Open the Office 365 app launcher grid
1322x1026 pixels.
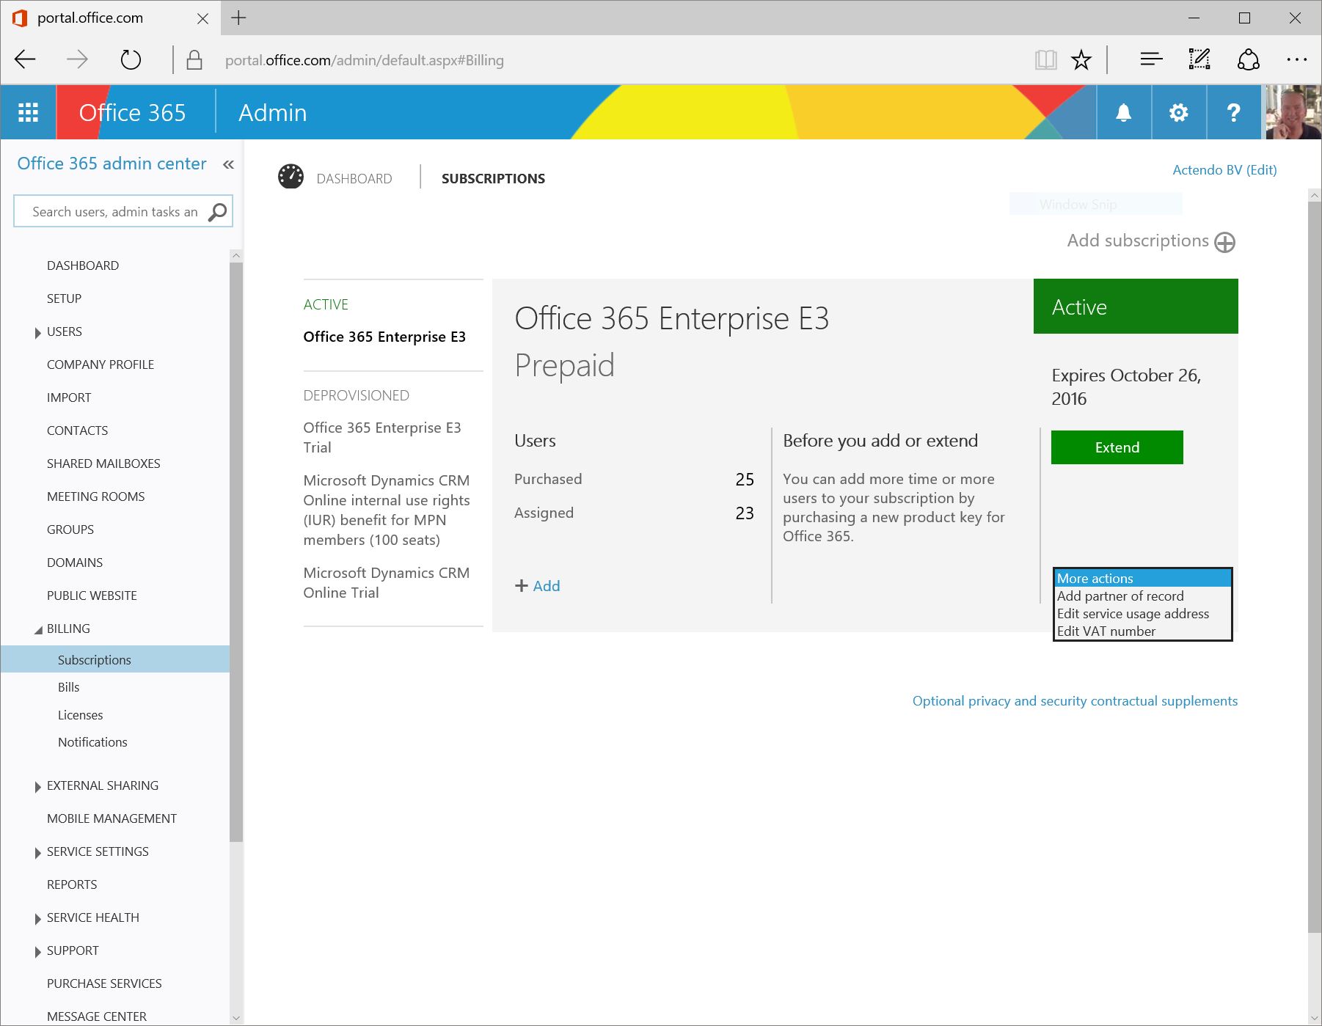tap(28, 112)
